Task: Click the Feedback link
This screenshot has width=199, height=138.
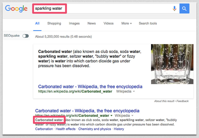Action: click(x=182, y=101)
